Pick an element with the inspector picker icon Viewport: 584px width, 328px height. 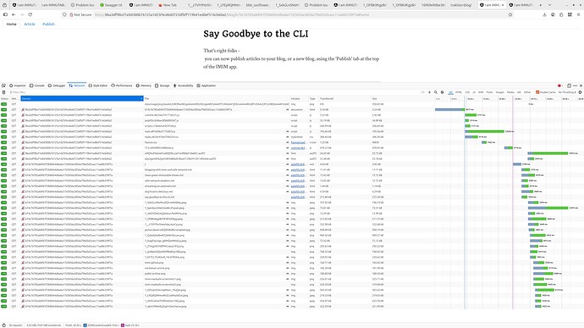pos(3,85)
